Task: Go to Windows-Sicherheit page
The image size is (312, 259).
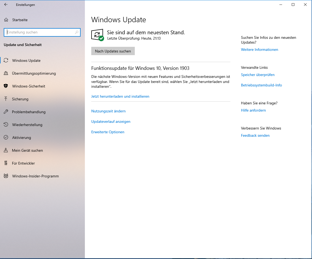Action: click(x=42, y=86)
